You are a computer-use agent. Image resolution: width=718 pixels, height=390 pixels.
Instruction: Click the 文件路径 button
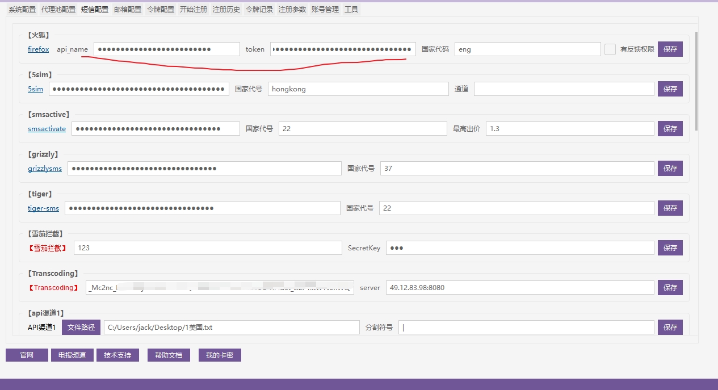81,328
